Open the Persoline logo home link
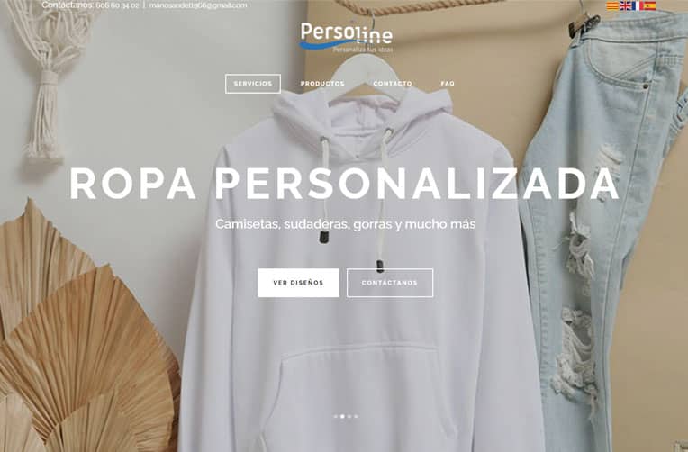The height and width of the screenshot is (452, 688). click(x=346, y=37)
